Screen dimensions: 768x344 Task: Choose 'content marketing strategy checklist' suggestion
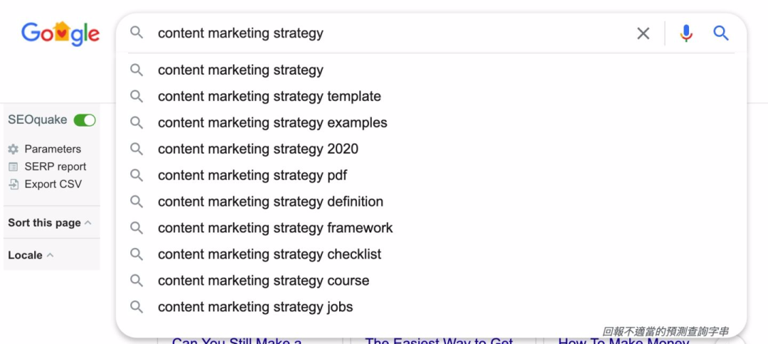(x=270, y=254)
